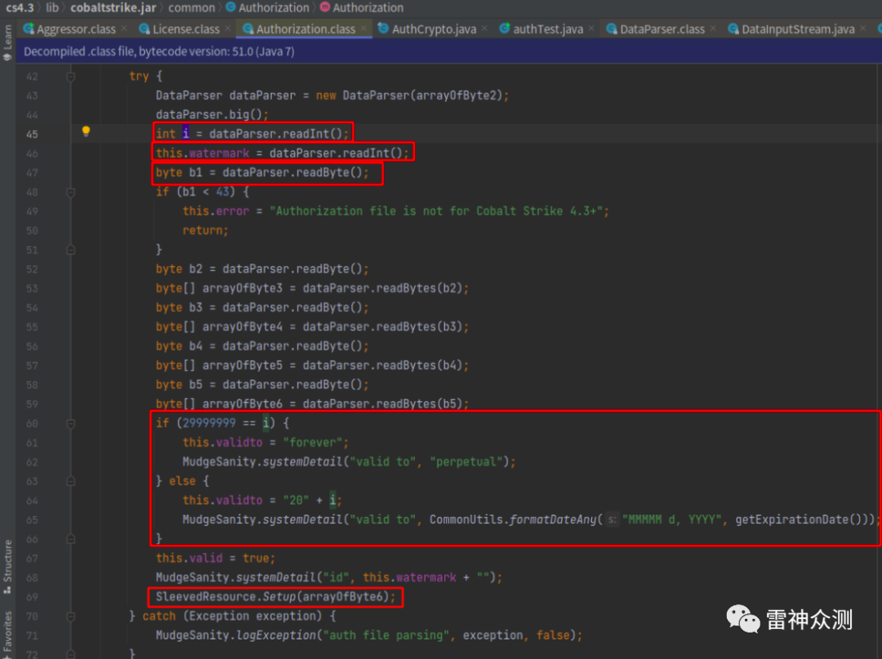This screenshot has height=659, width=882.
Task: Close the DataParser.class tab
Action: pos(713,28)
